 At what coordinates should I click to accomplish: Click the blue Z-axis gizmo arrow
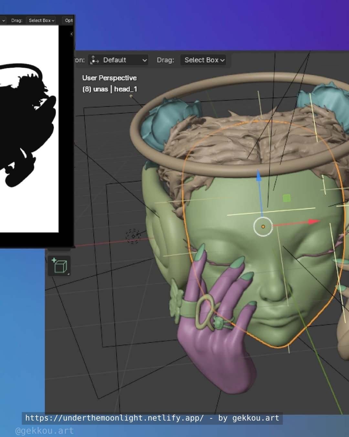(259, 176)
